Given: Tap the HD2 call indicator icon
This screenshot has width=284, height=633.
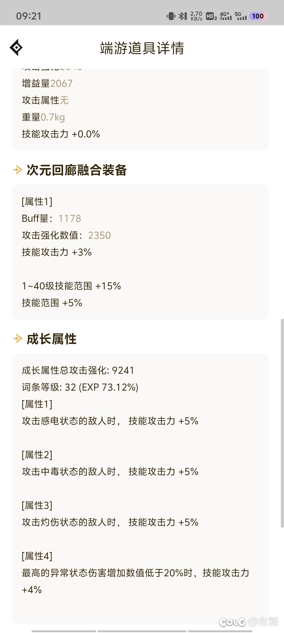Looking at the screenshot, I should tap(211, 16).
